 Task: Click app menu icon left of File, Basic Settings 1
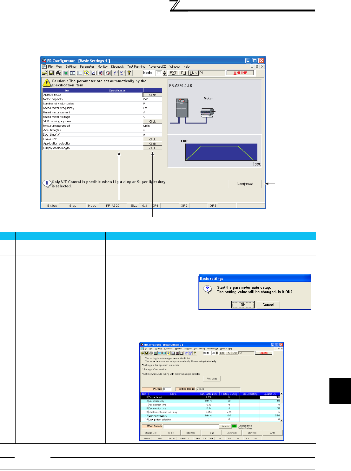[44, 67]
